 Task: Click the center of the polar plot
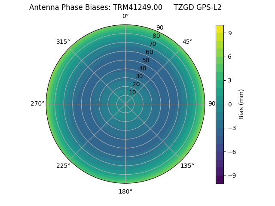(125, 104)
